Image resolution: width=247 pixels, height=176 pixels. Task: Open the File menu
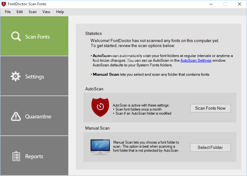point(8,12)
